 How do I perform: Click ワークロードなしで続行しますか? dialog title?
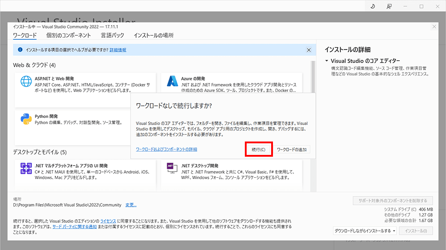174,106
